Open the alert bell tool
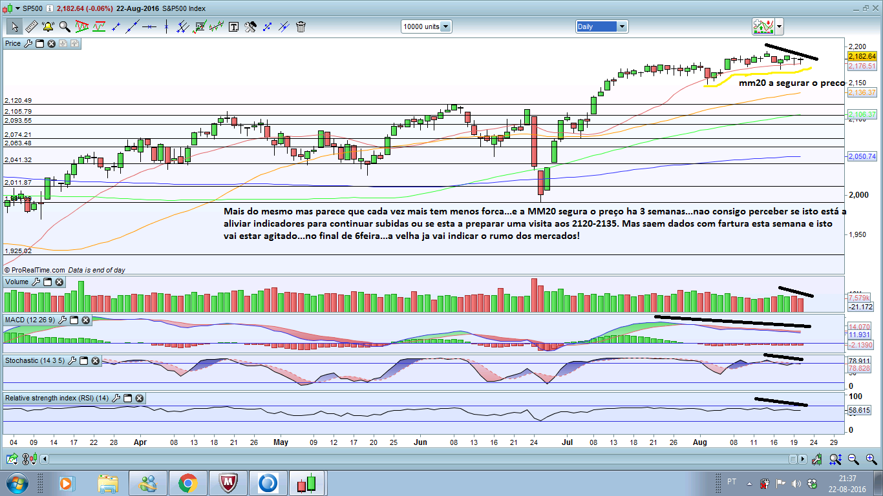883x496 pixels. [x=48, y=26]
